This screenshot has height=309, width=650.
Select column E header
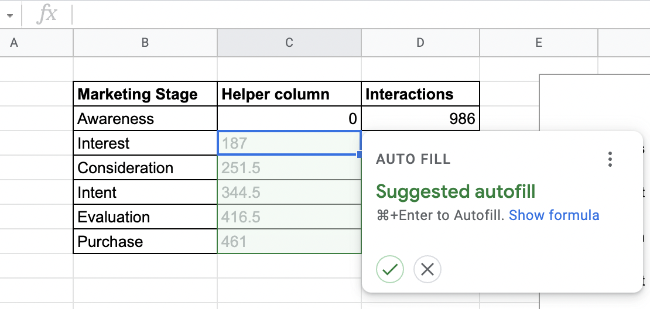(x=538, y=43)
